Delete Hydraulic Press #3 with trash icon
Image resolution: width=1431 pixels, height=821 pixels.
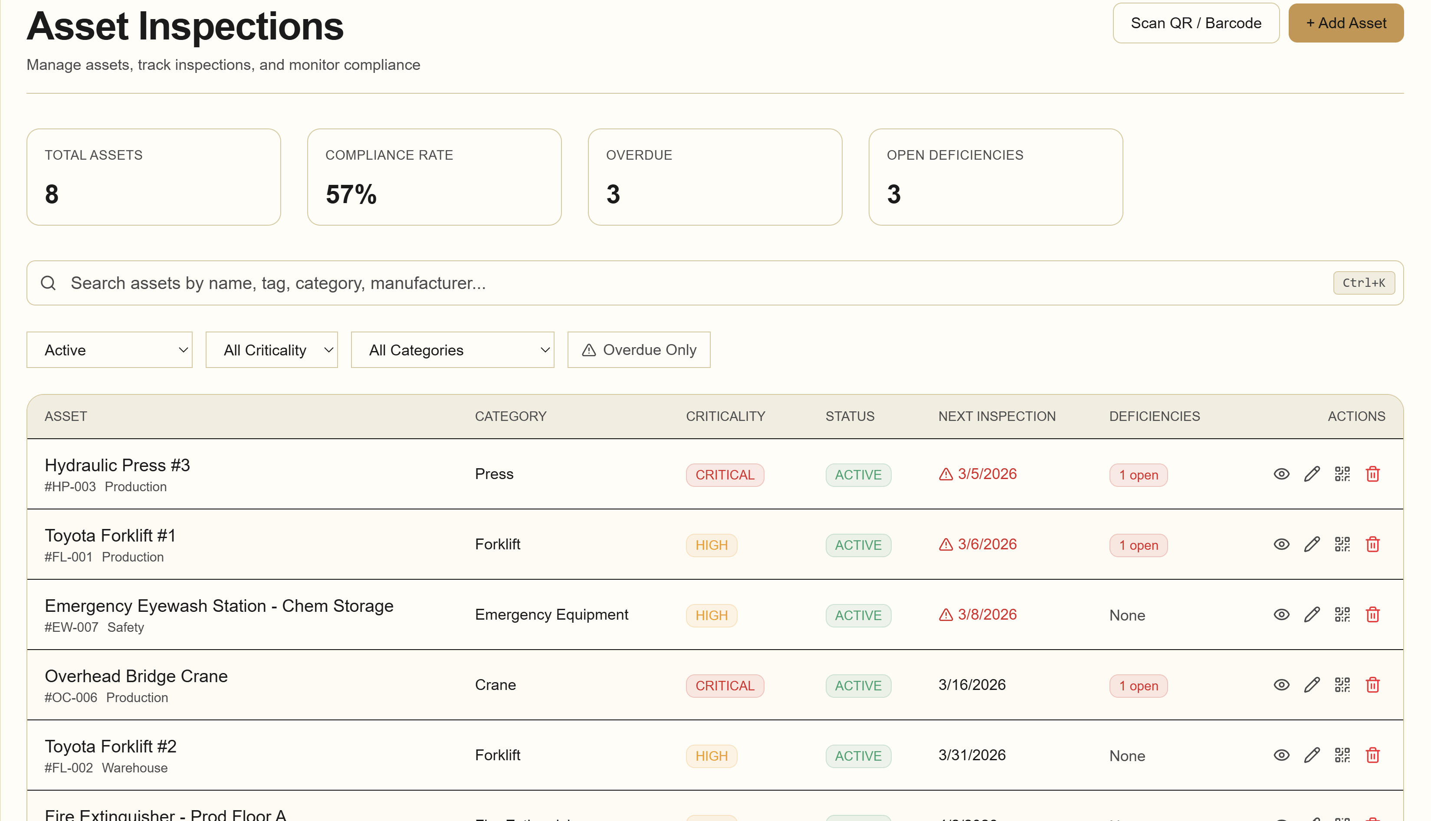[x=1372, y=474]
